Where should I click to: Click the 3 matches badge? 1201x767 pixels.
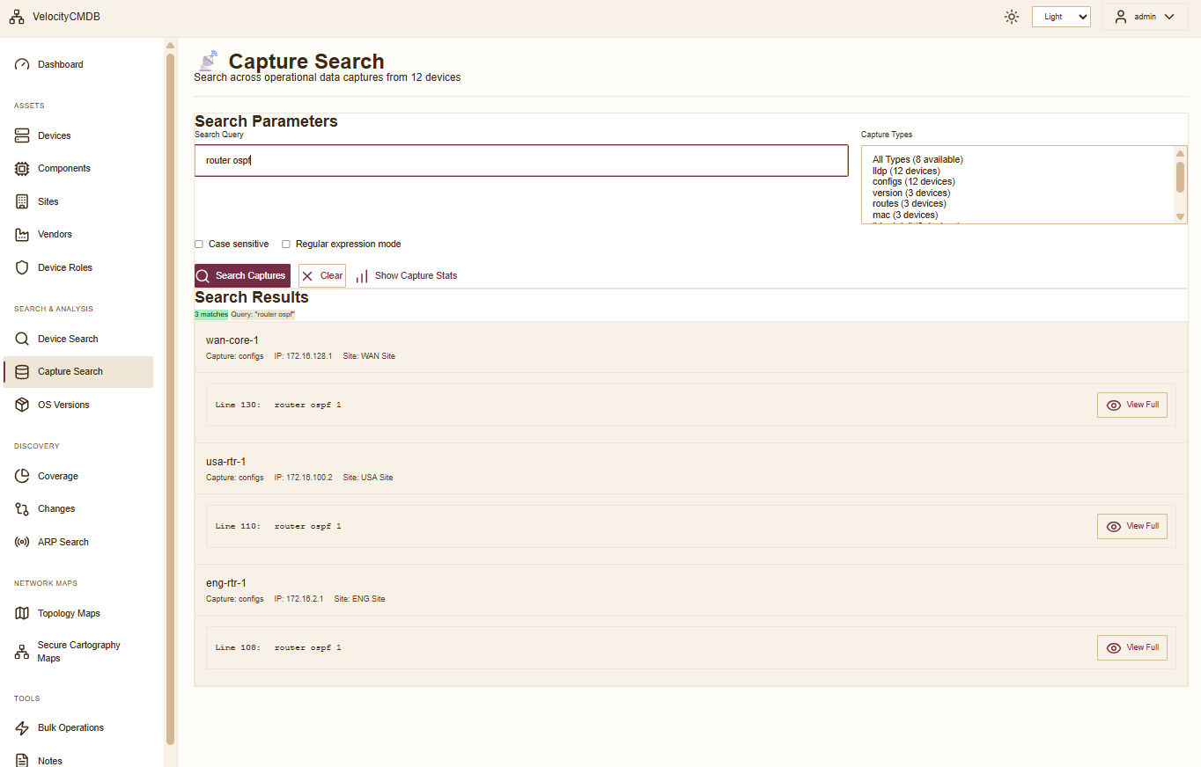(x=211, y=314)
